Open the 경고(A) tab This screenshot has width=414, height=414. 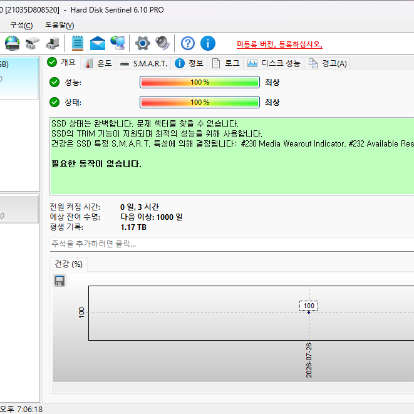click(x=327, y=64)
